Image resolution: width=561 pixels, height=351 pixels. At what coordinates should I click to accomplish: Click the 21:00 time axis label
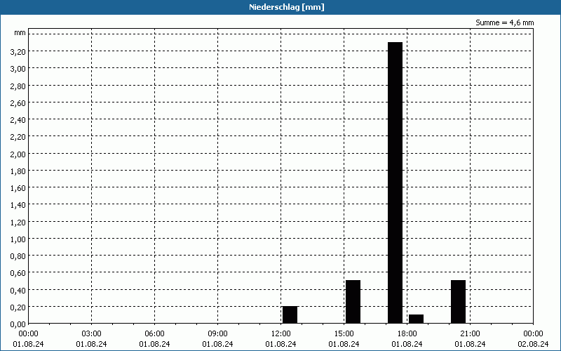[470, 334]
